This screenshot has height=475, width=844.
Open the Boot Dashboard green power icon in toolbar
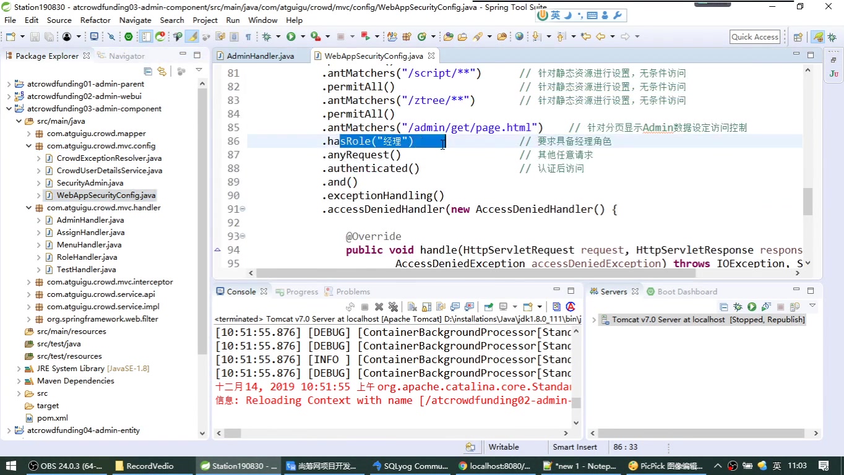point(128,37)
